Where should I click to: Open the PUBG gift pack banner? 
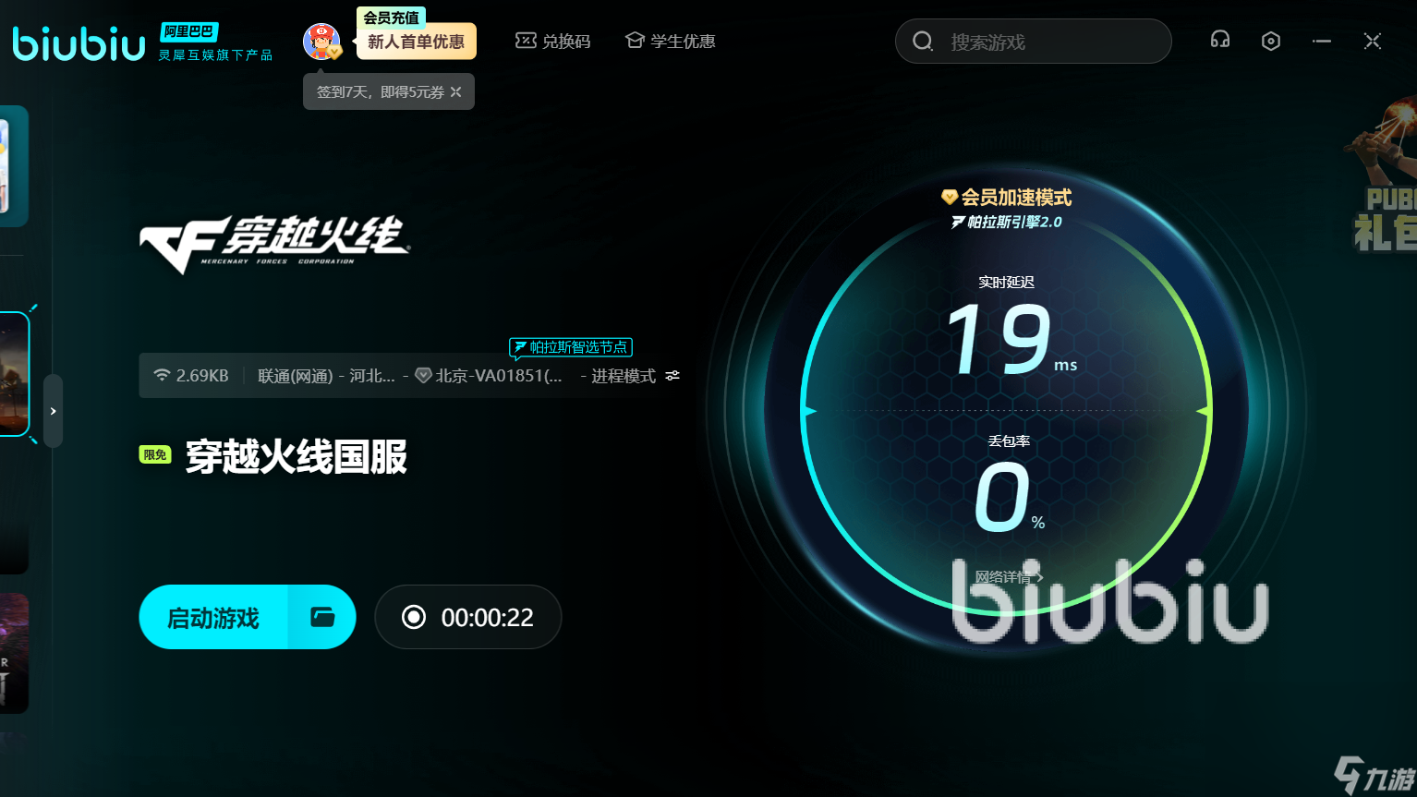1382,174
